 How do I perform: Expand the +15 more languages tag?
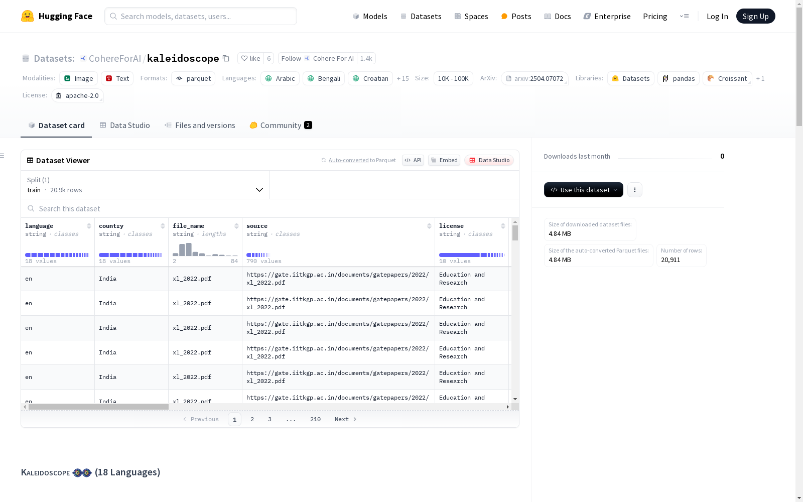pos(403,78)
